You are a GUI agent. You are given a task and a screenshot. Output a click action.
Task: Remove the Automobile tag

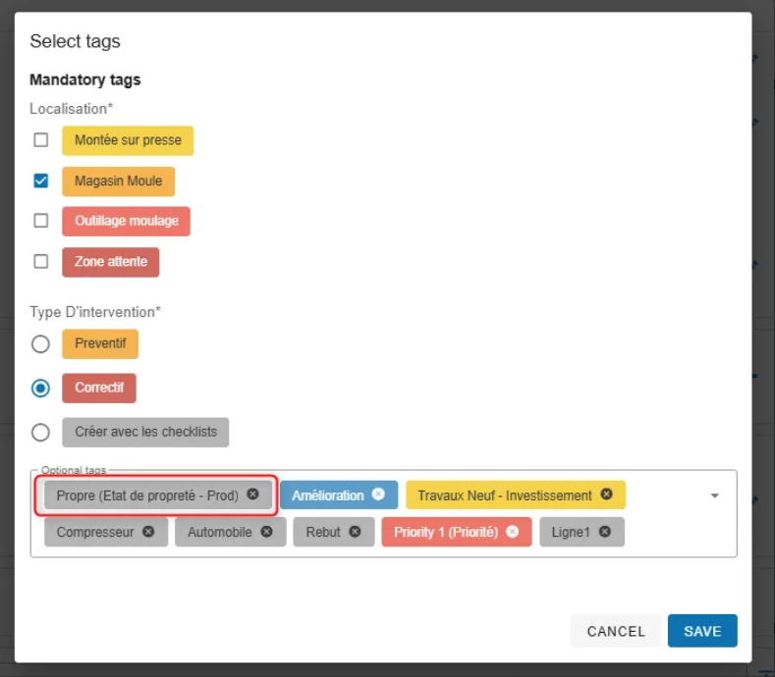tap(266, 532)
